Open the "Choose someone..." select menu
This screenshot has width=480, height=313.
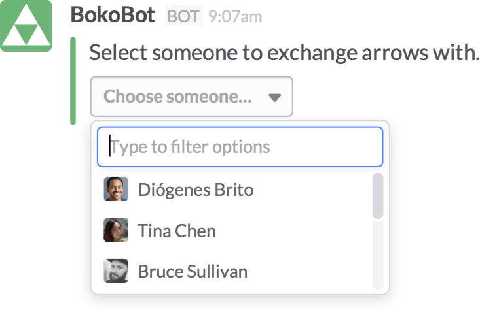click(191, 97)
